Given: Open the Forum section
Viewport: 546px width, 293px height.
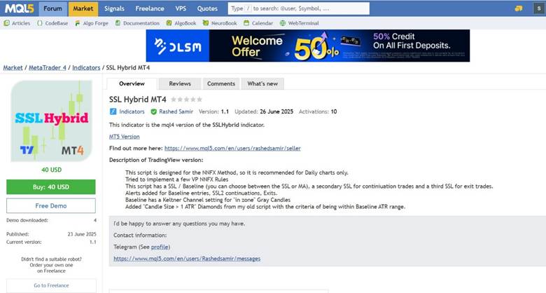Looking at the screenshot, I should coord(53,8).
